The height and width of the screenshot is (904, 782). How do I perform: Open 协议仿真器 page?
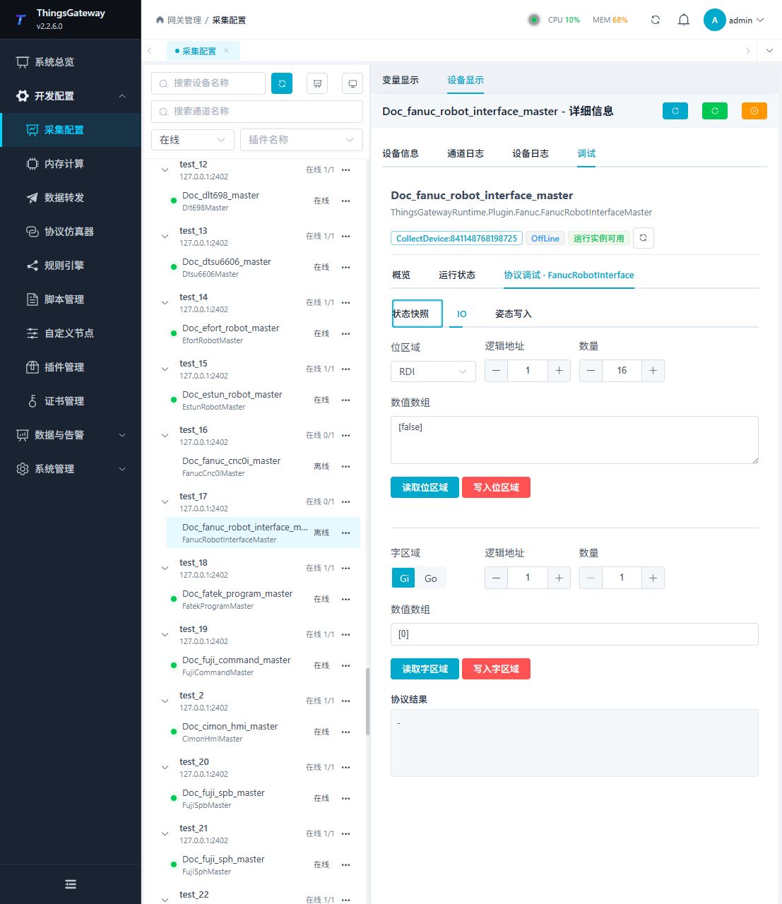[x=71, y=232]
